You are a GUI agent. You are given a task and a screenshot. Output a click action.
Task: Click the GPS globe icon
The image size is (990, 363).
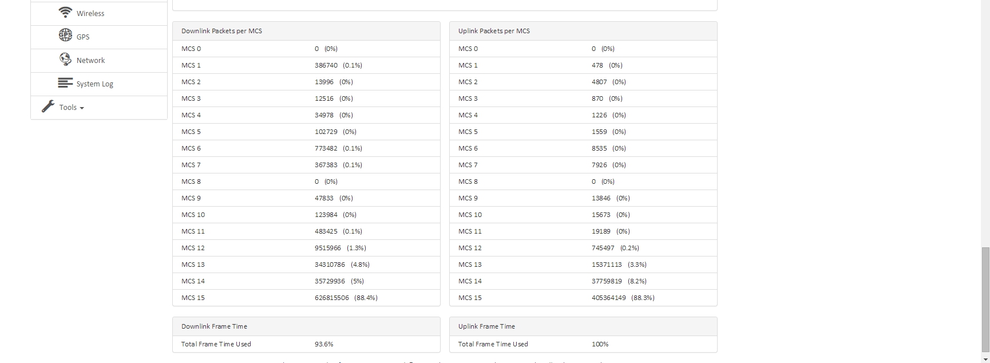click(x=65, y=35)
